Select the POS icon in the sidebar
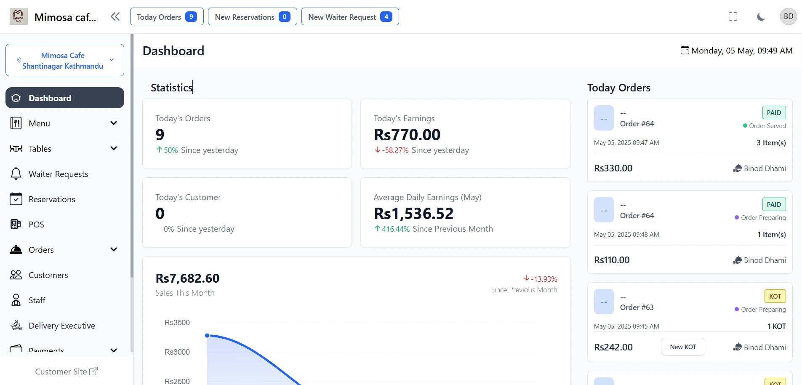The height and width of the screenshot is (385, 802). coord(16,224)
